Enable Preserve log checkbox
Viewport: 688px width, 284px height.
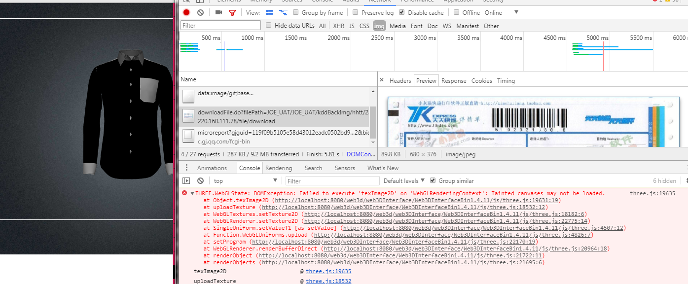coord(356,12)
